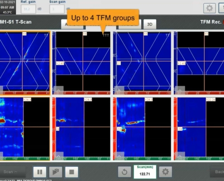Expand third T-scan view home icon

tap(119, 90)
